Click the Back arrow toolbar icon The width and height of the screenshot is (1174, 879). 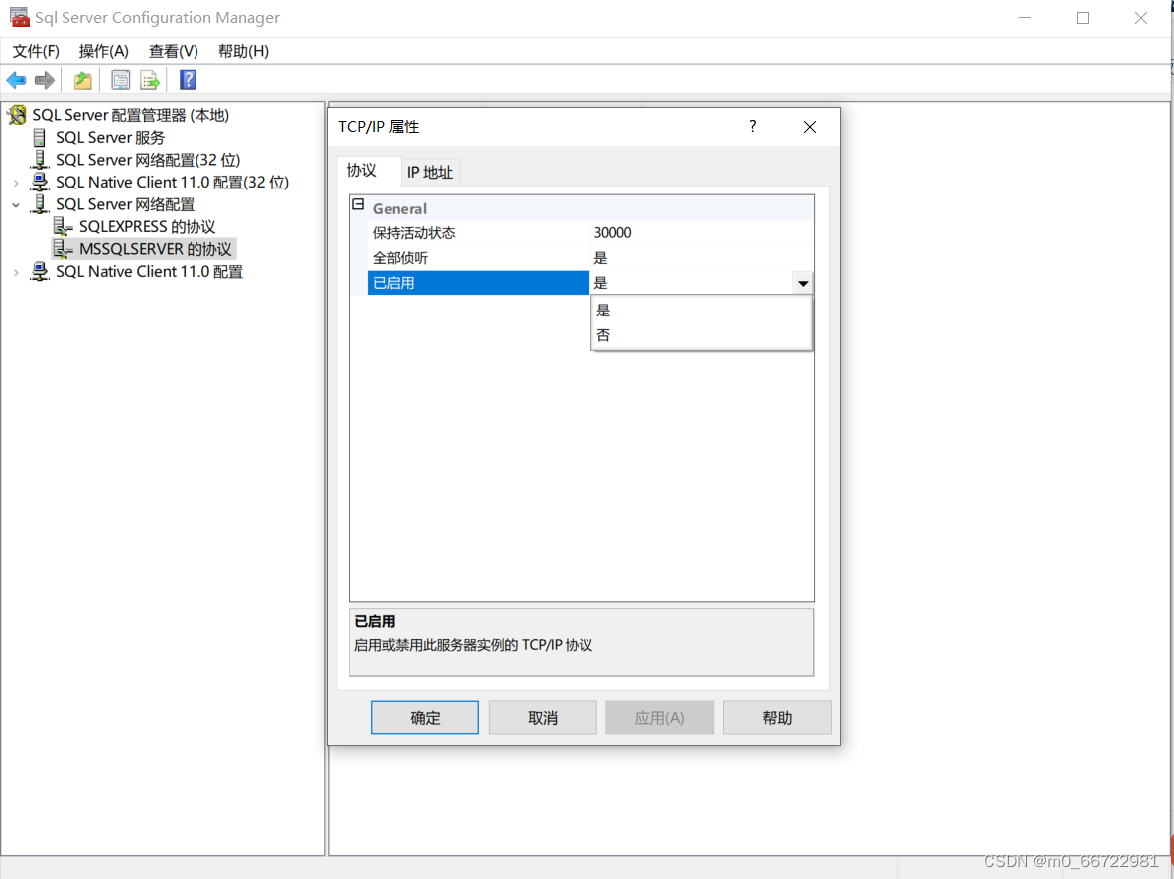click(16, 81)
